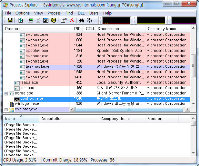Click the process list scroll left arrow
This screenshot has height=166, width=199.
(x=72, y=109)
